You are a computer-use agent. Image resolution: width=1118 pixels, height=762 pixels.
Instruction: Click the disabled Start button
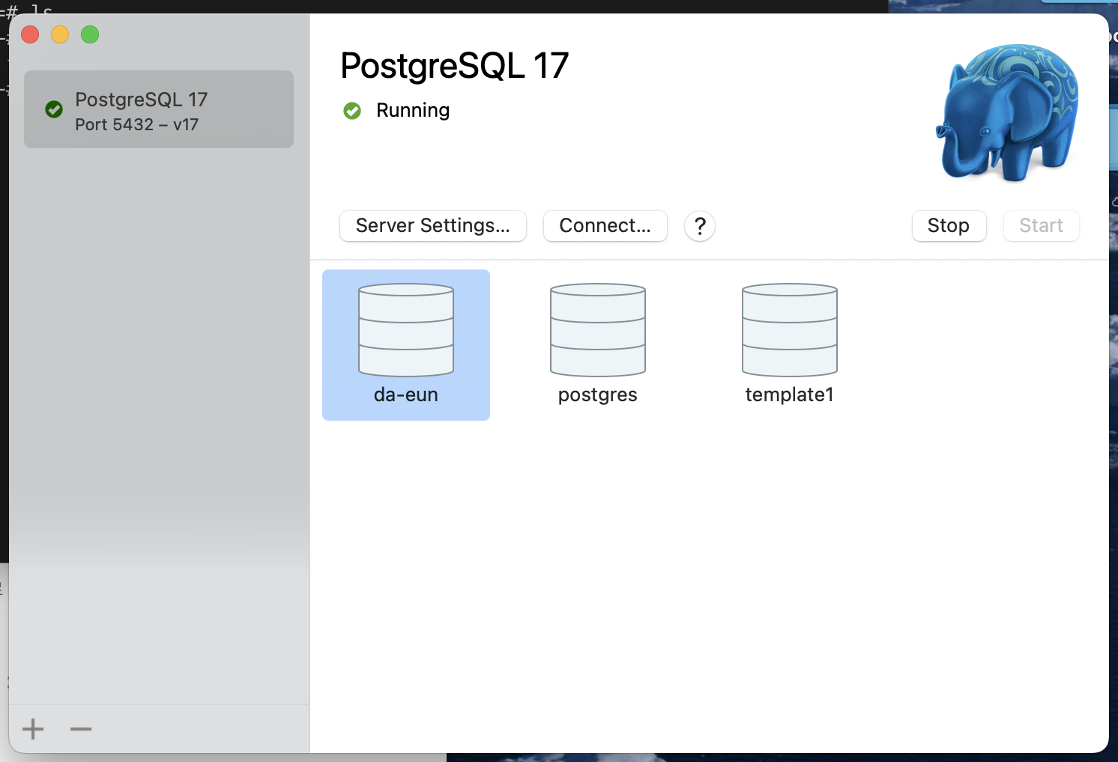[1042, 226]
